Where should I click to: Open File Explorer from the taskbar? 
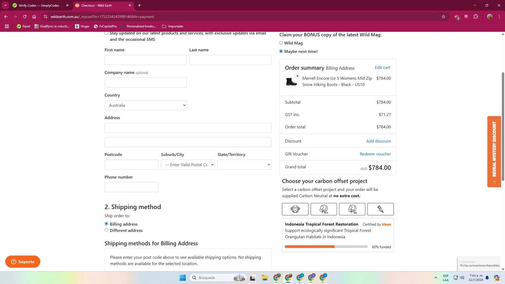point(265,278)
